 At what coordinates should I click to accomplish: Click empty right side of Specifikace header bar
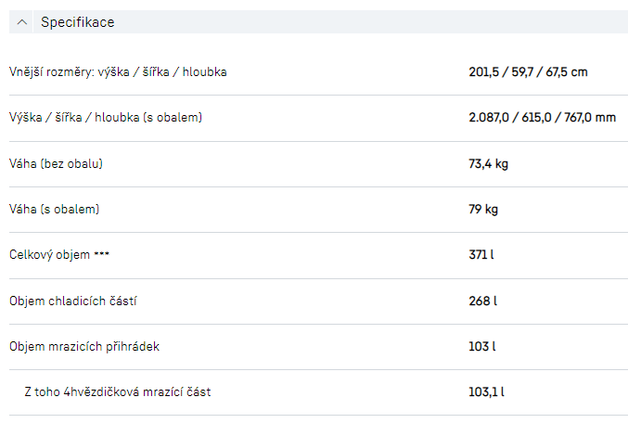(417, 22)
